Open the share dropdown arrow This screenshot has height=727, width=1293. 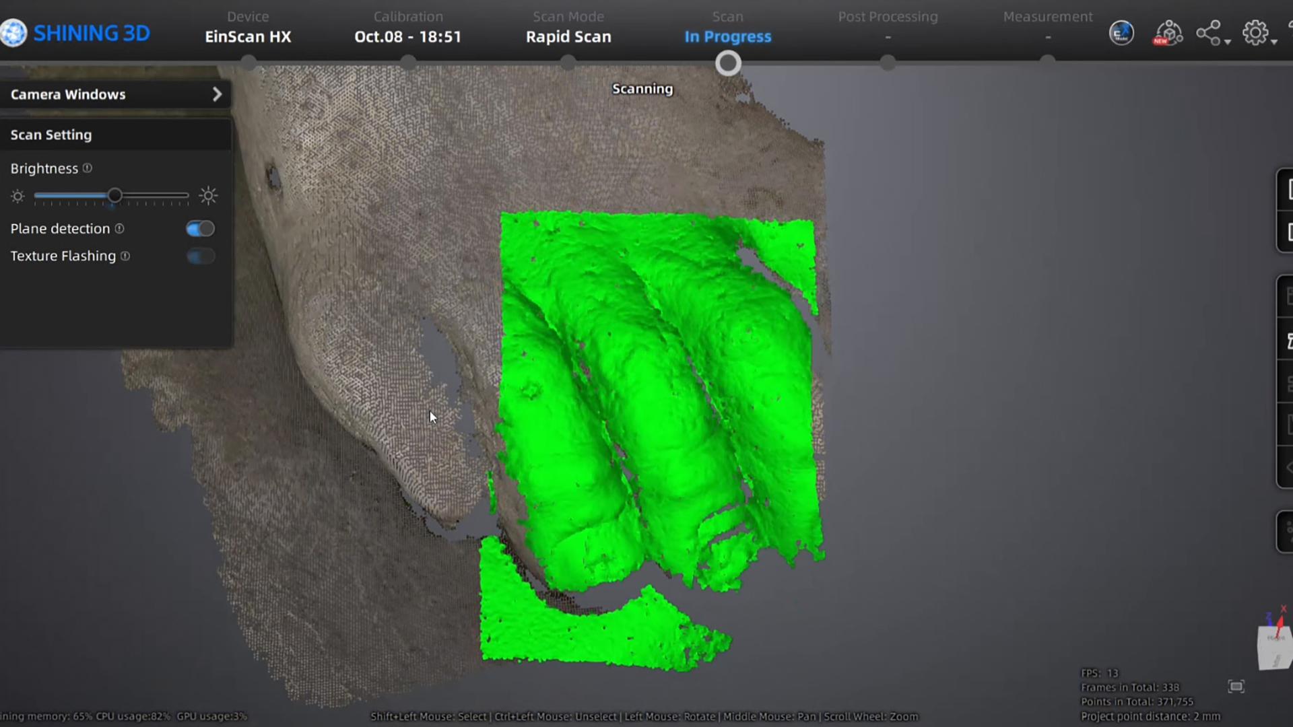[x=1228, y=42]
